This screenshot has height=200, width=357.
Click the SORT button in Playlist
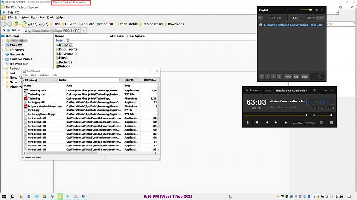305,77
